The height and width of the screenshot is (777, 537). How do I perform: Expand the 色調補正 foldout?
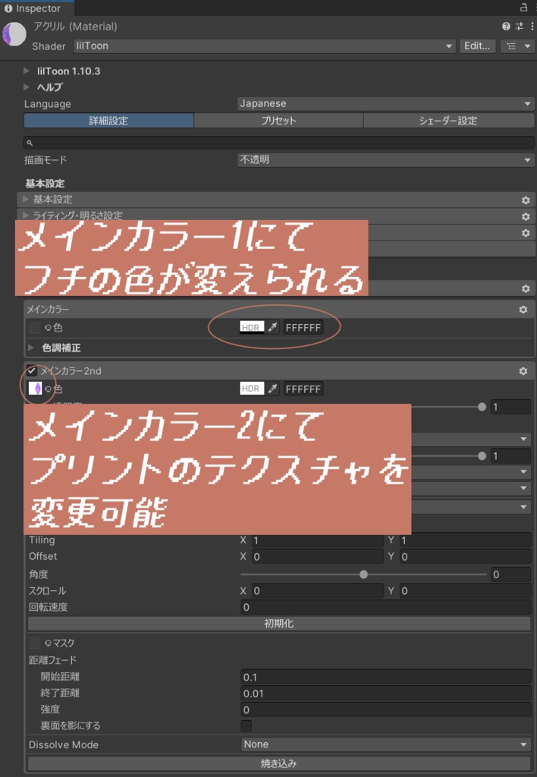31,348
